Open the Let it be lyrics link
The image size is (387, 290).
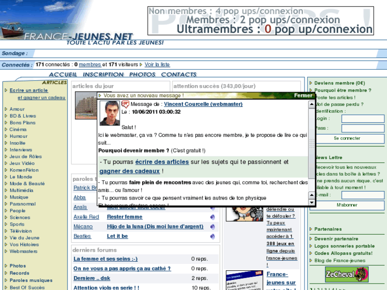point(117,236)
